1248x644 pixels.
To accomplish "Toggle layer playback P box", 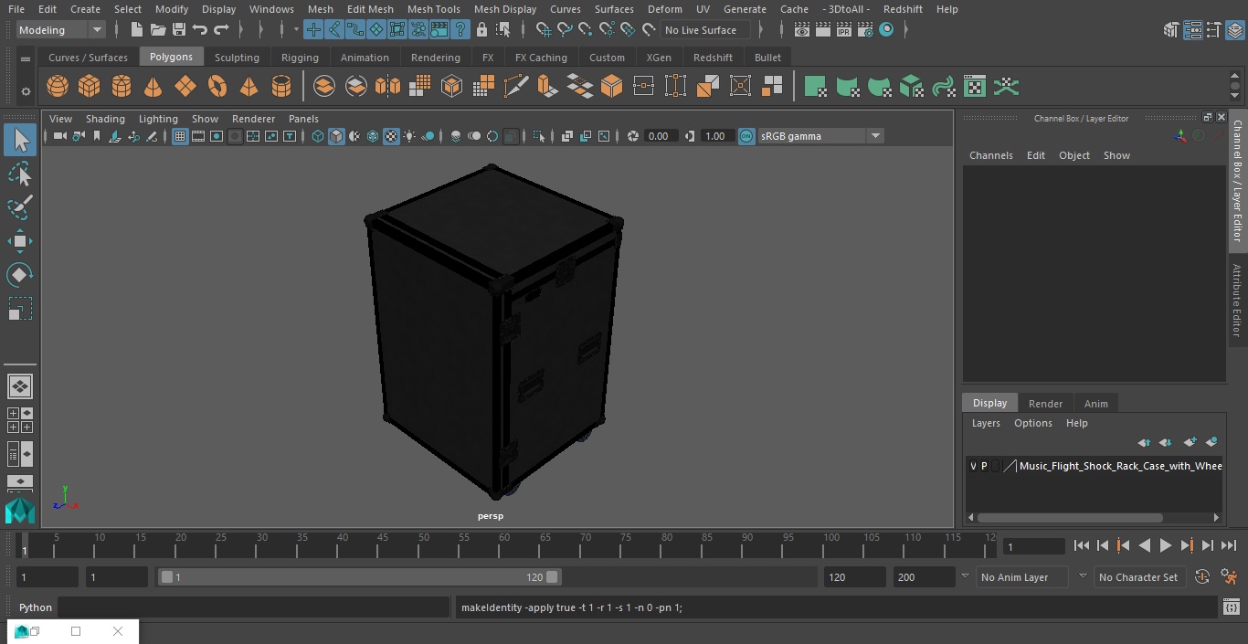I will pos(984,466).
